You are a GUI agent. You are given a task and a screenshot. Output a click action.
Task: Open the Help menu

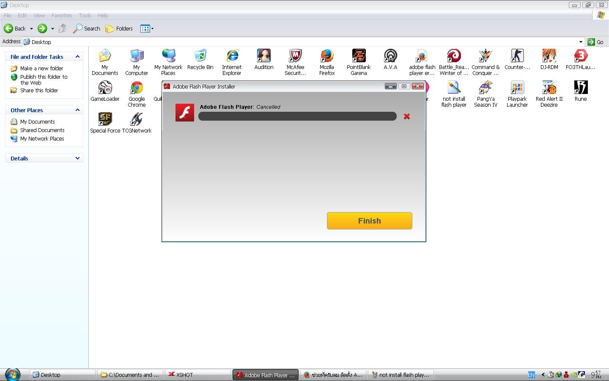click(x=103, y=15)
